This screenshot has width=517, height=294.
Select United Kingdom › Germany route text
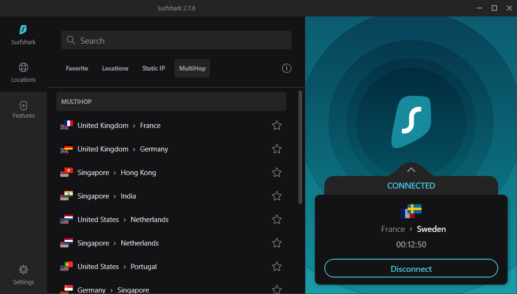[123, 149]
